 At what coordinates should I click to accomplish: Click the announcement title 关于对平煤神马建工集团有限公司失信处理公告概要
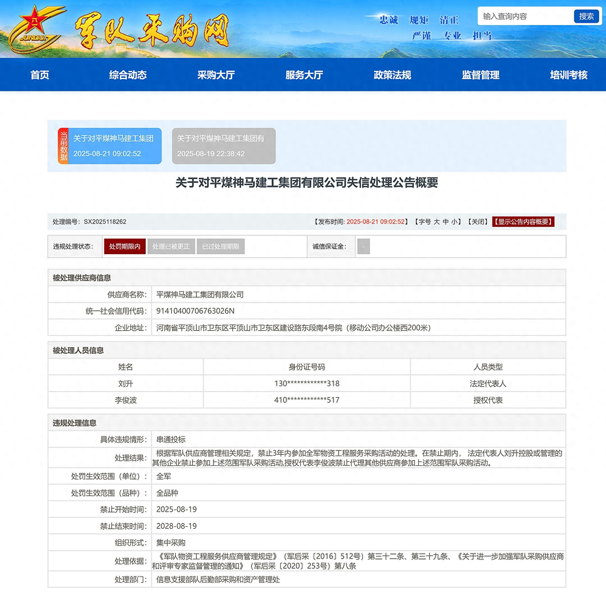click(307, 182)
